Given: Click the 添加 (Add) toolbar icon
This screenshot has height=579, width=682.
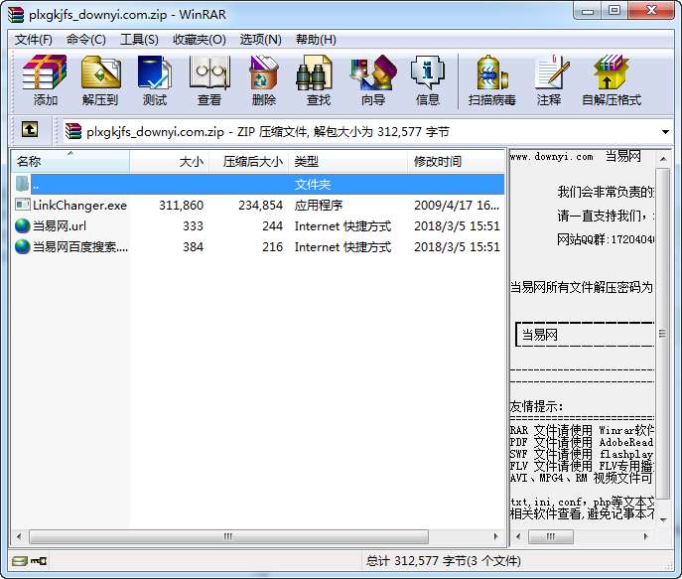Looking at the screenshot, I should click(x=45, y=80).
